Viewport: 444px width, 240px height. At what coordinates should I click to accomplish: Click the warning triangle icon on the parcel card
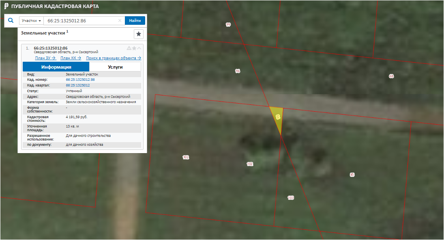point(129,48)
